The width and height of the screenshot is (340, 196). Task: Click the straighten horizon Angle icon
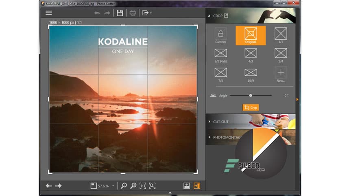tap(213, 95)
